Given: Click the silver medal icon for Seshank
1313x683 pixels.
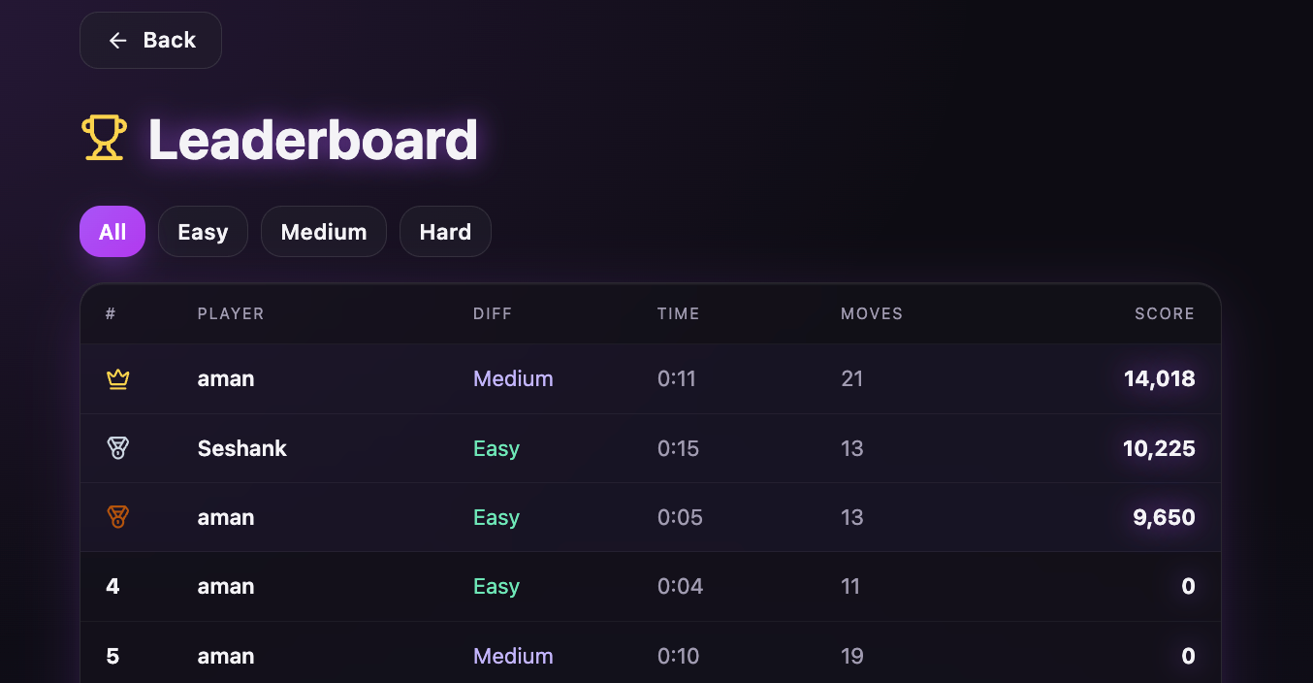Looking at the screenshot, I should [x=118, y=448].
